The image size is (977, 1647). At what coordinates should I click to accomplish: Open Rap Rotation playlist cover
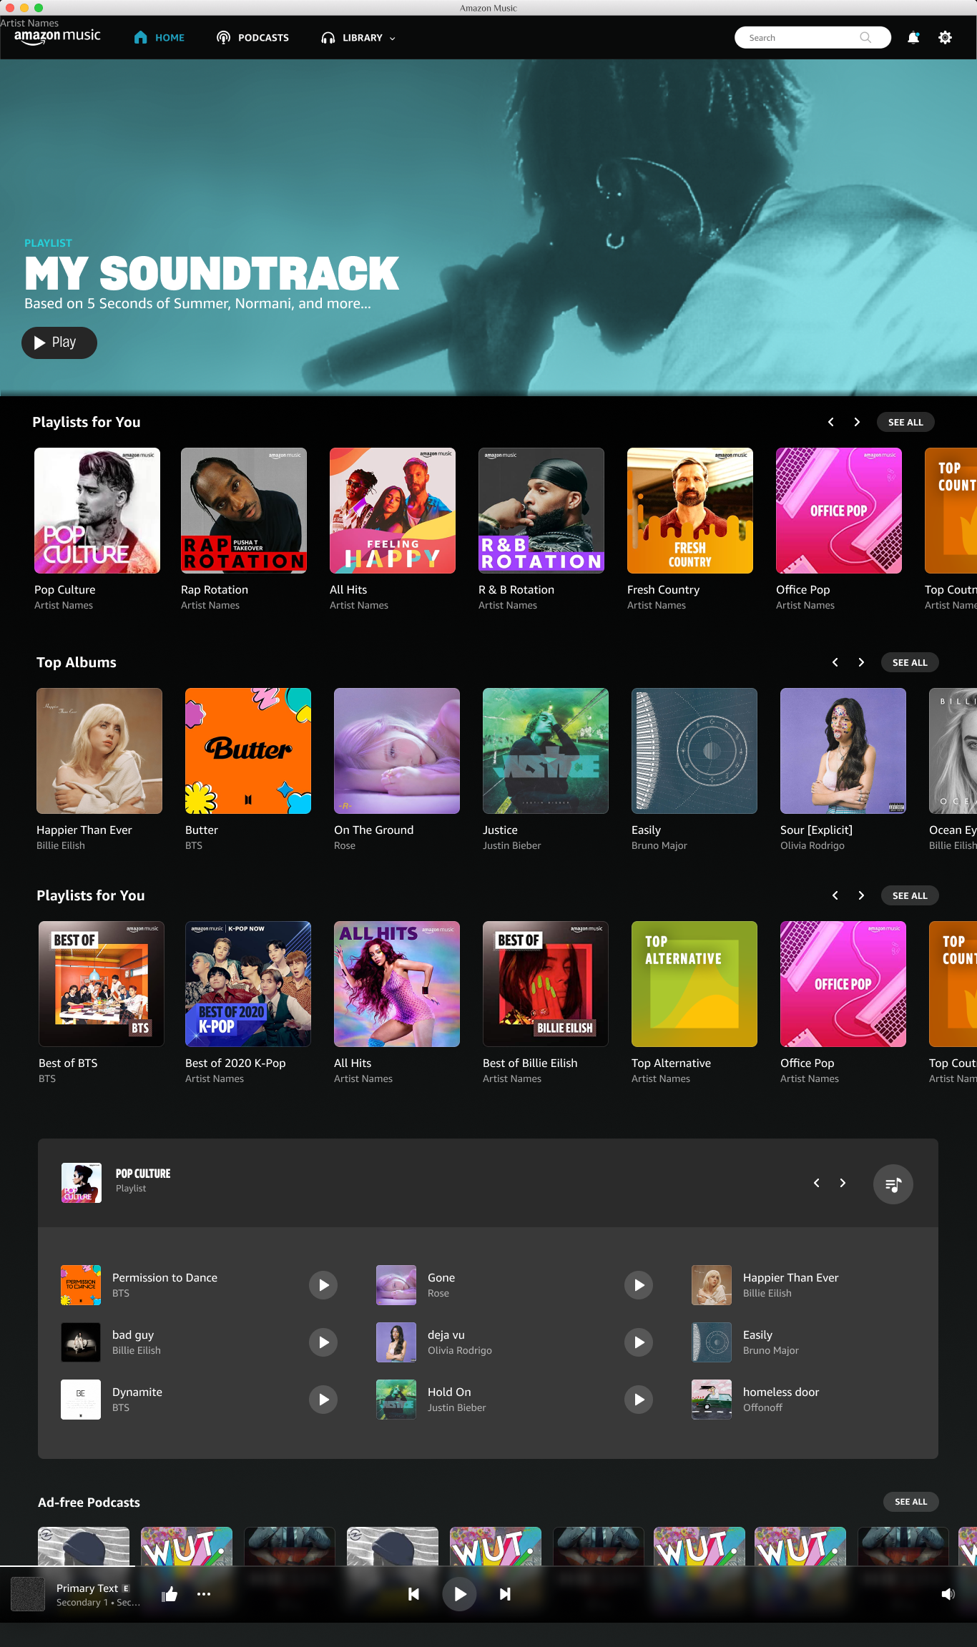[x=244, y=511]
